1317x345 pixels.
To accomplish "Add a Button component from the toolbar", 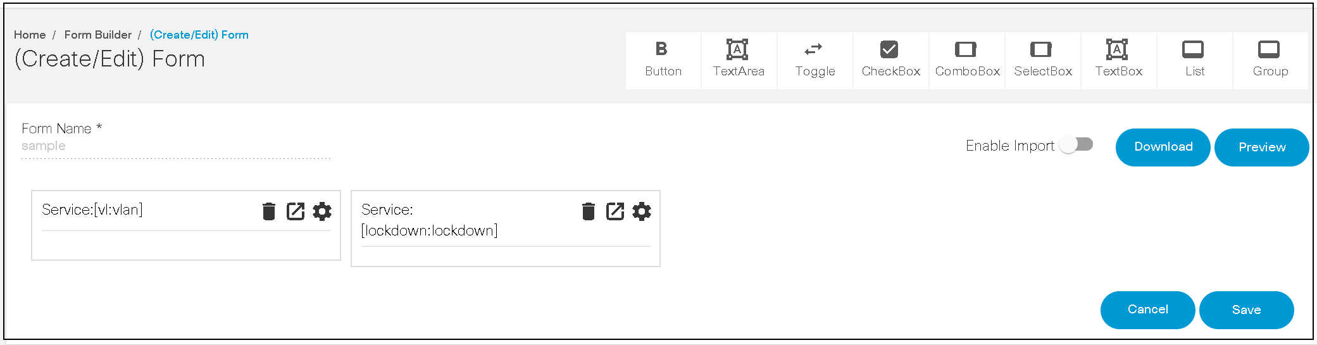I will point(663,60).
